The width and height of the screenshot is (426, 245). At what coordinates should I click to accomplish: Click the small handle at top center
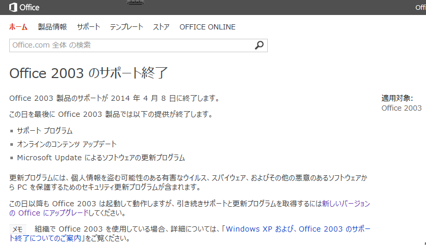pyautogui.click(x=135, y=2)
